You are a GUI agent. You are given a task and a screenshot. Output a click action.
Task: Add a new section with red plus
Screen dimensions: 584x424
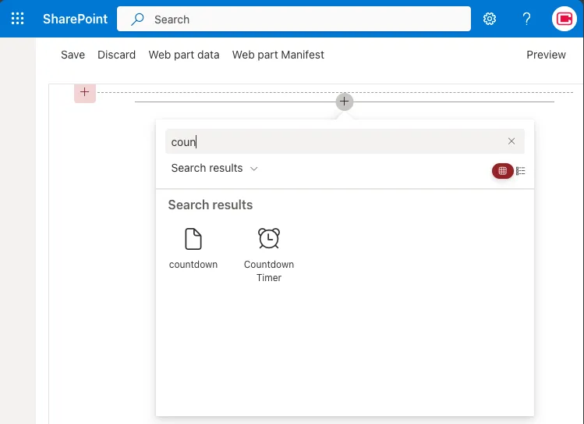(85, 93)
